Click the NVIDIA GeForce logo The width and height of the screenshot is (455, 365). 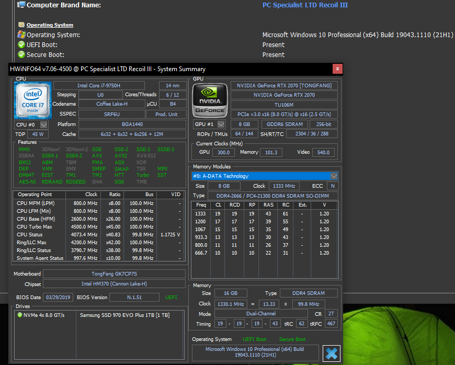(210, 100)
